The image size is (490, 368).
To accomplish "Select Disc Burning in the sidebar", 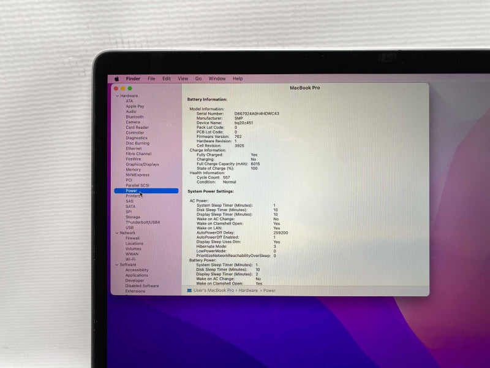I will [x=137, y=144].
